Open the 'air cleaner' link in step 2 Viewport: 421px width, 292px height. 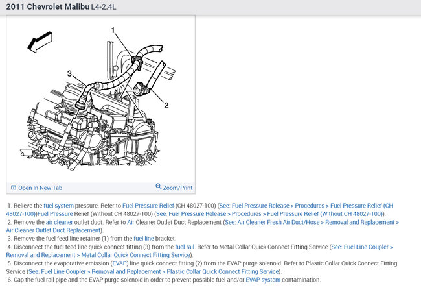pyautogui.click(x=60, y=223)
